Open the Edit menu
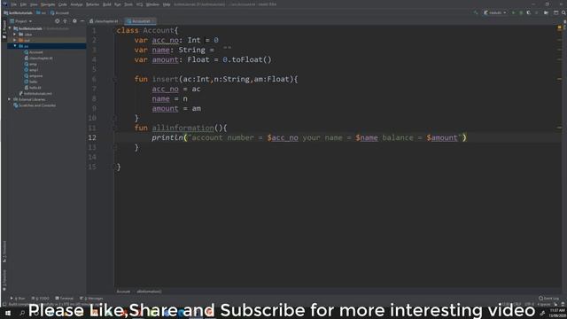This screenshot has height=319, width=567. tap(23, 4)
